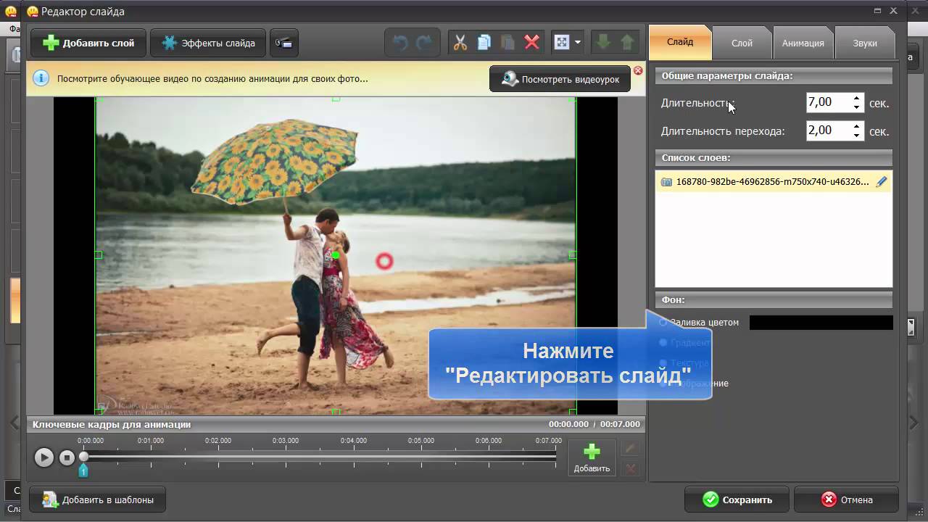
Task: Click Посмотреть видеоурок
Action: point(560,79)
